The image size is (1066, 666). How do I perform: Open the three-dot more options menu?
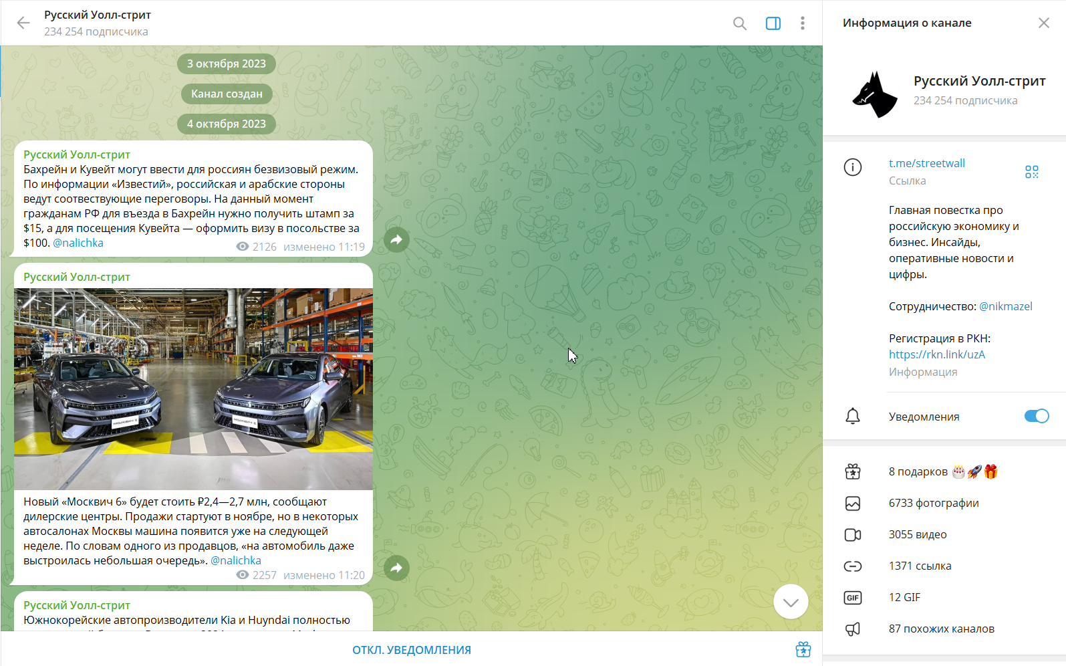pyautogui.click(x=802, y=23)
